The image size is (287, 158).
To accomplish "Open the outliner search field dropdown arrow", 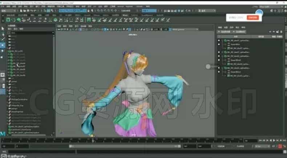I will [x=53, y=33].
